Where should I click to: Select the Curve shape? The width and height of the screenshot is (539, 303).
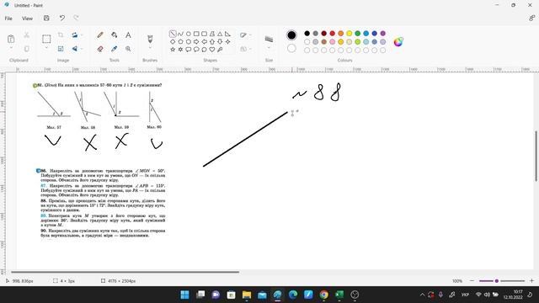coord(181,34)
